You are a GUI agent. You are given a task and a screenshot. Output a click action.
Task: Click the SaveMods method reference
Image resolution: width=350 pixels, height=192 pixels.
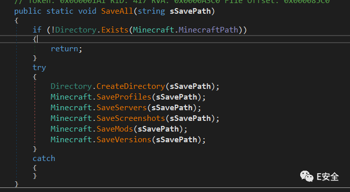tap(115, 129)
